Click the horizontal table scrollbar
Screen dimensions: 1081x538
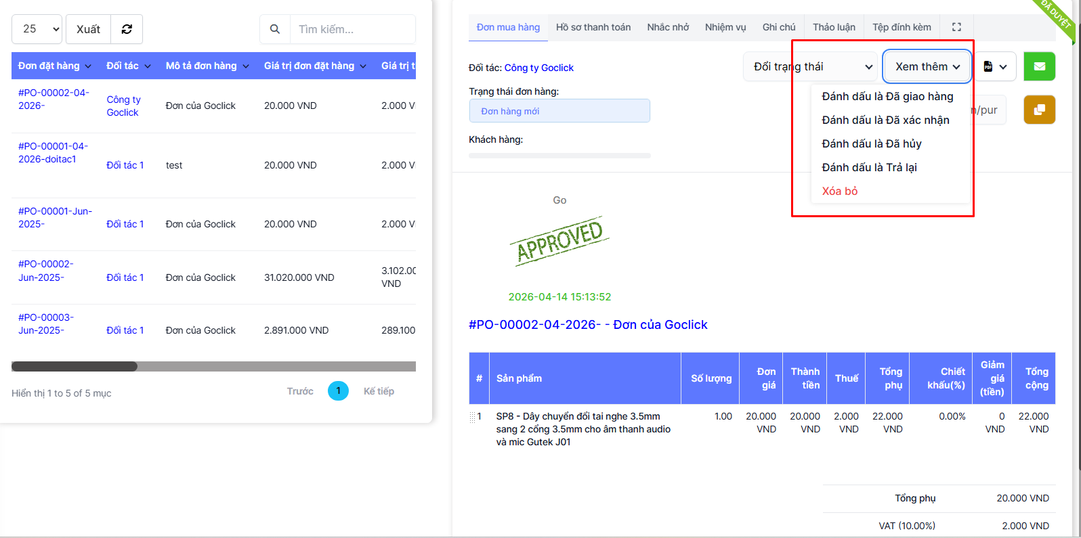pyautogui.click(x=75, y=366)
